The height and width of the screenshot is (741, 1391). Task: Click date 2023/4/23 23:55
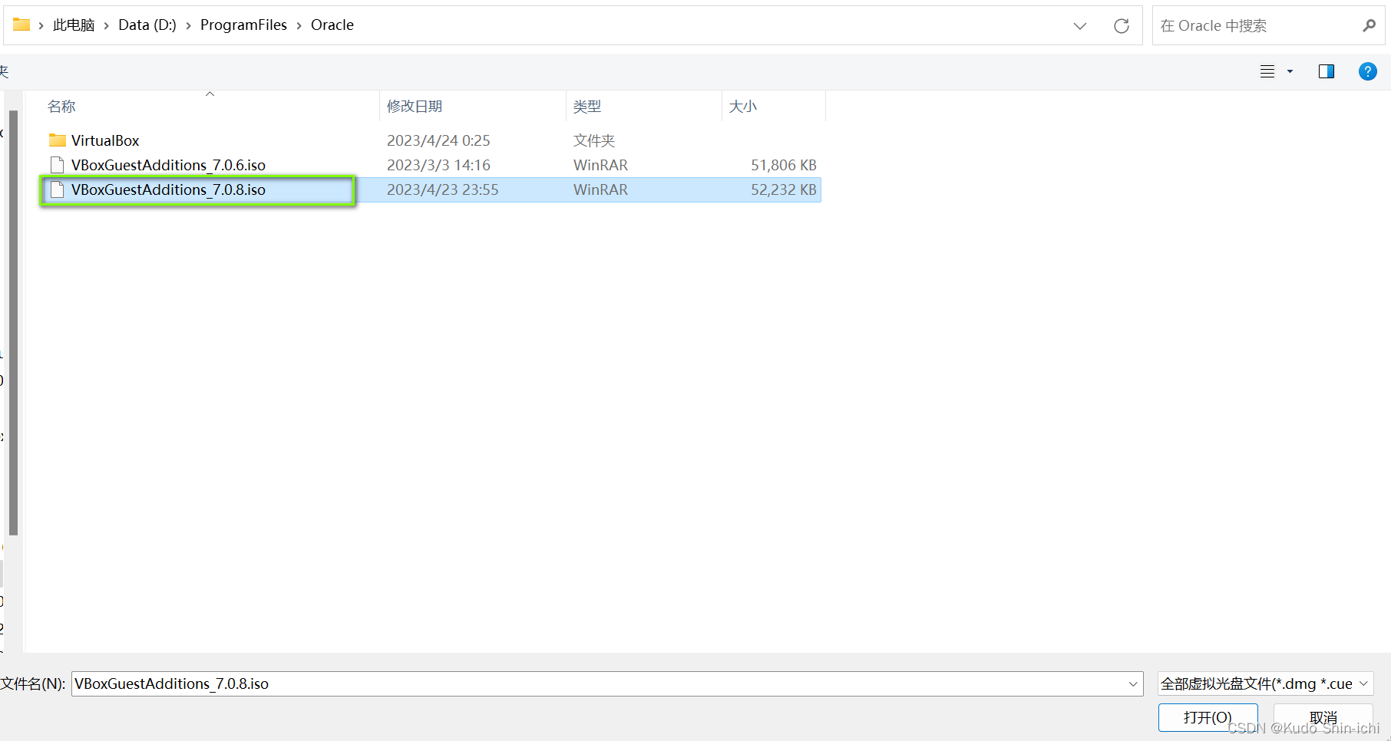pos(443,189)
